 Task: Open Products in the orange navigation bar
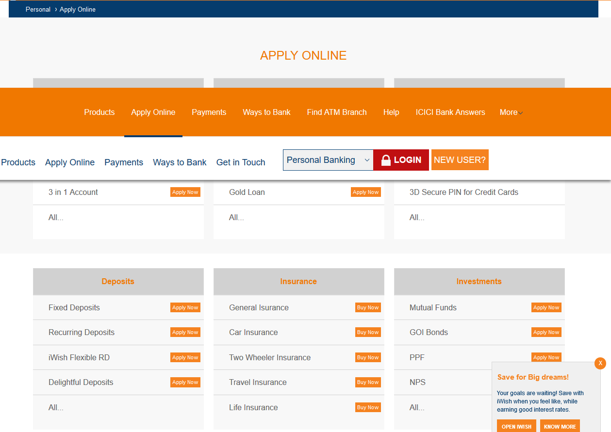pos(99,112)
